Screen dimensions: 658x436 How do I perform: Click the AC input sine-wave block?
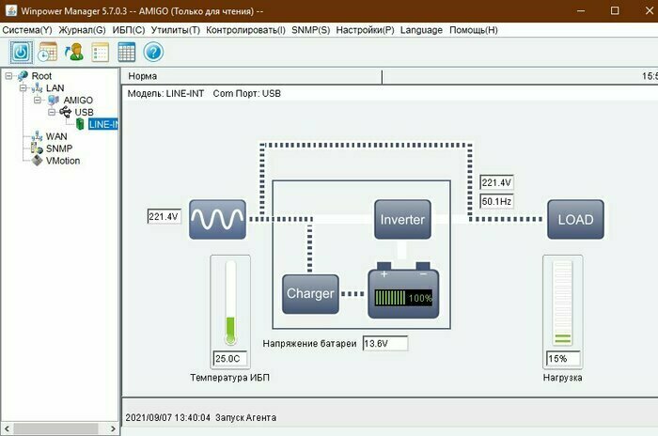(x=217, y=220)
